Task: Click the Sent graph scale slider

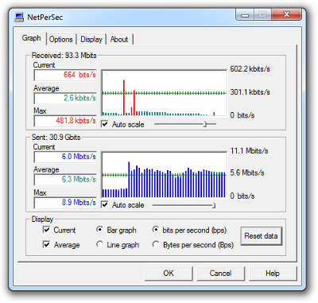Action: point(184,205)
